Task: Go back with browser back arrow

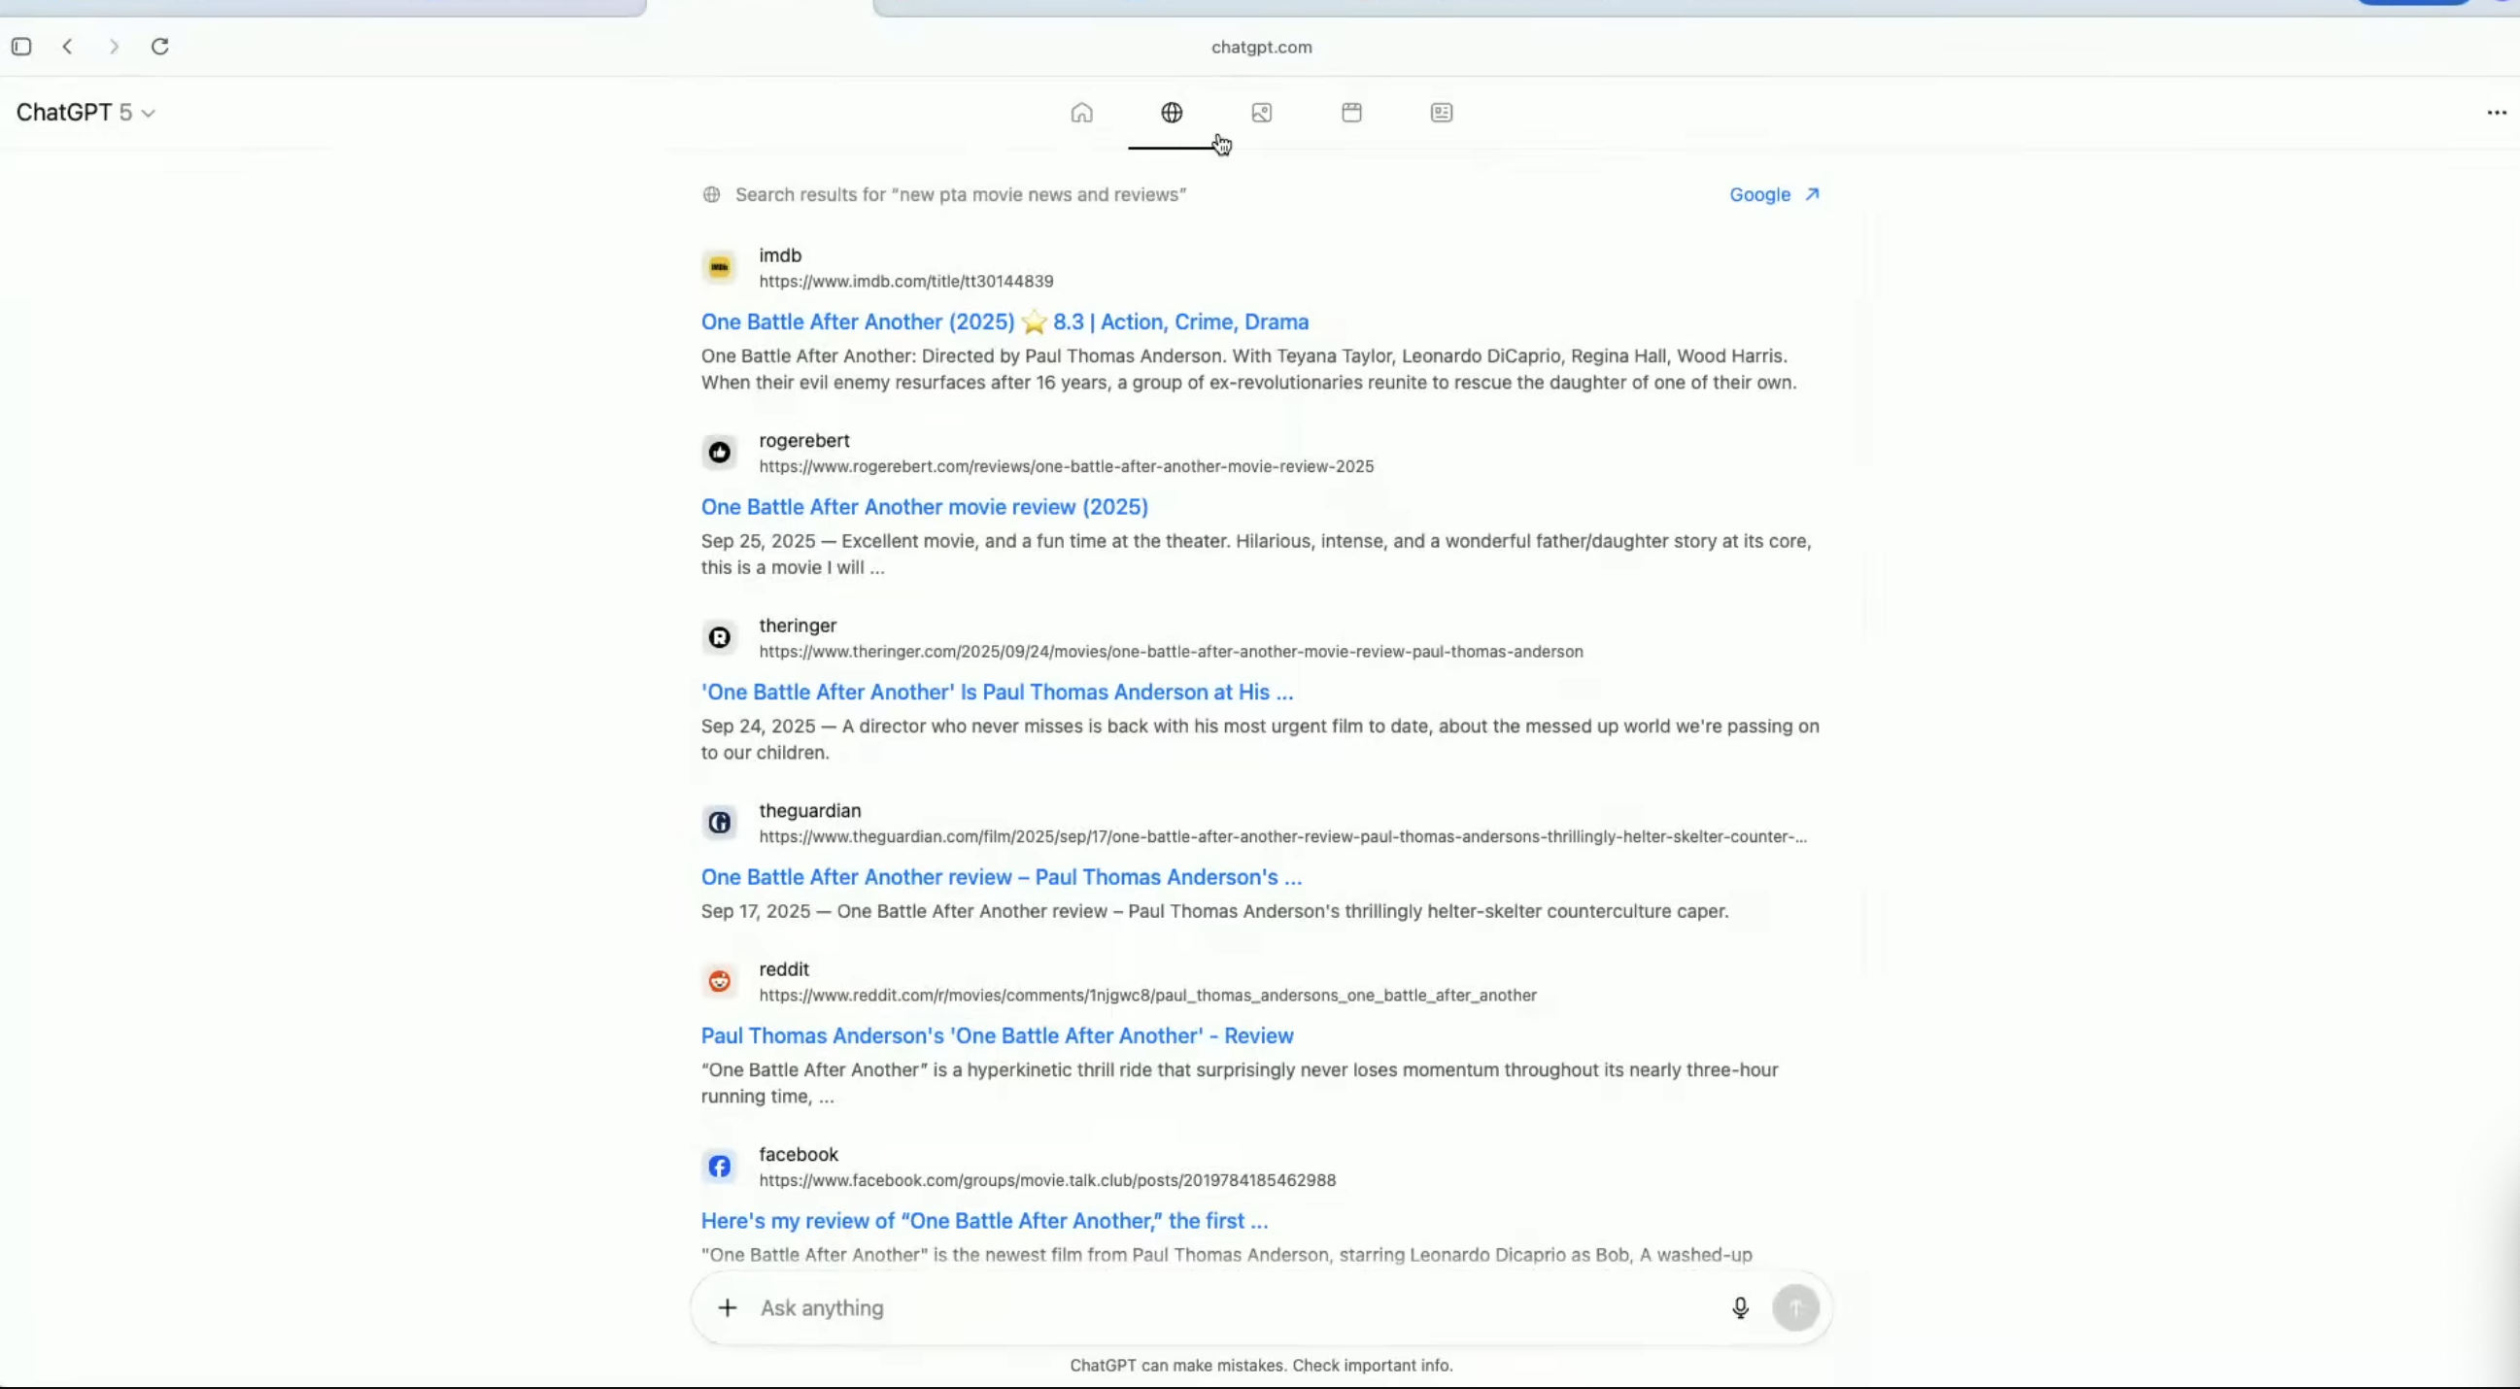Action: pos(67,46)
